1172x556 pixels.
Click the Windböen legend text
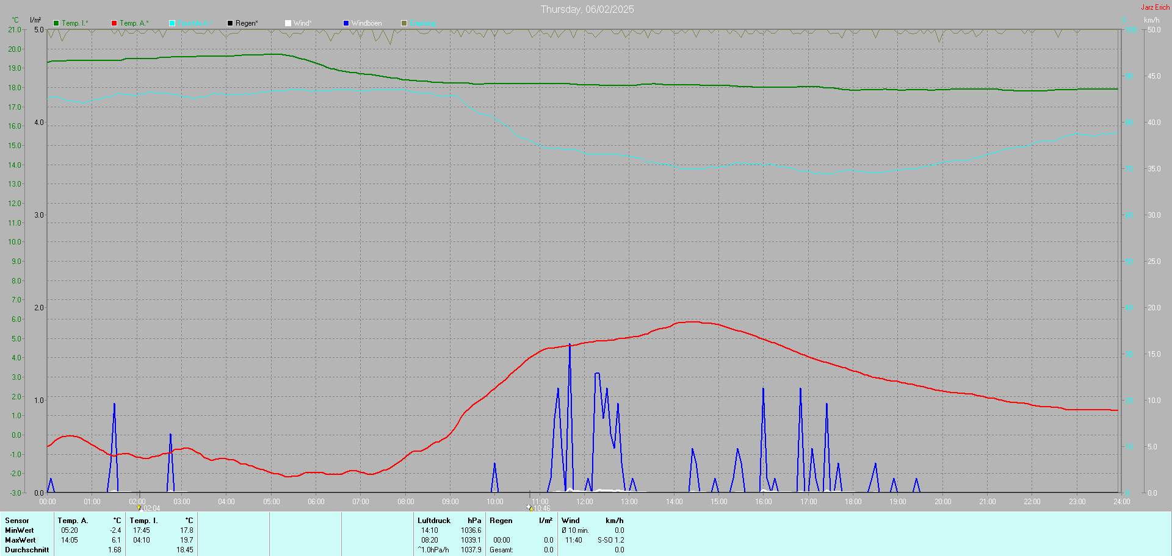pos(367,23)
